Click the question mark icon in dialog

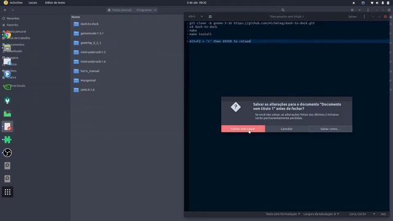tap(236, 107)
